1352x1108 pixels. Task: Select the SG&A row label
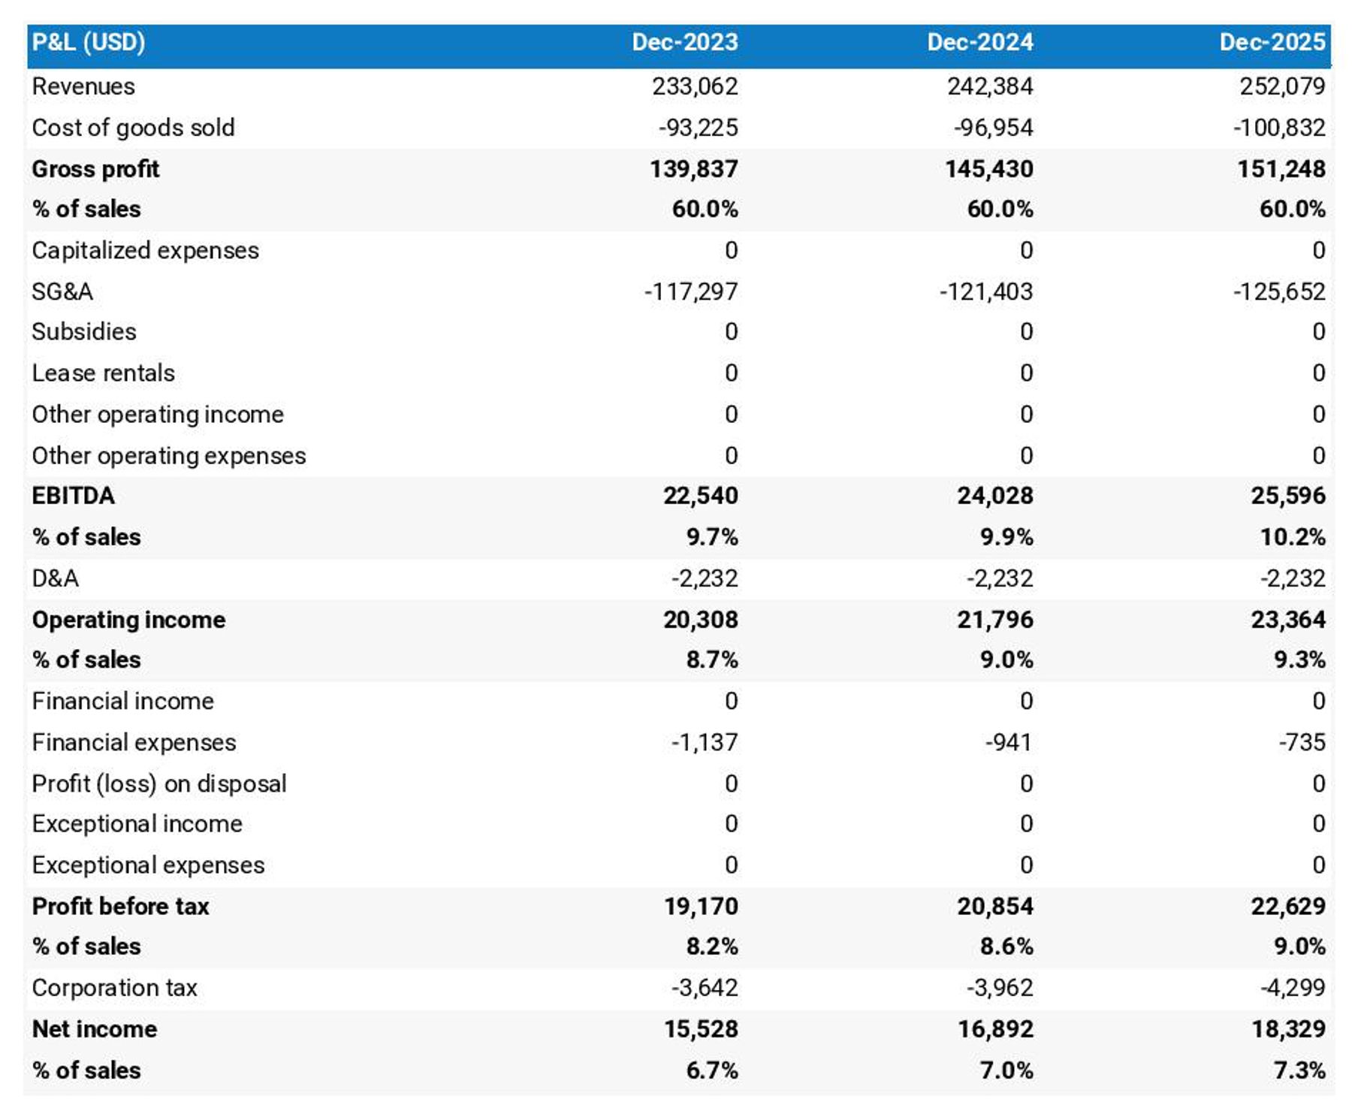(x=62, y=291)
